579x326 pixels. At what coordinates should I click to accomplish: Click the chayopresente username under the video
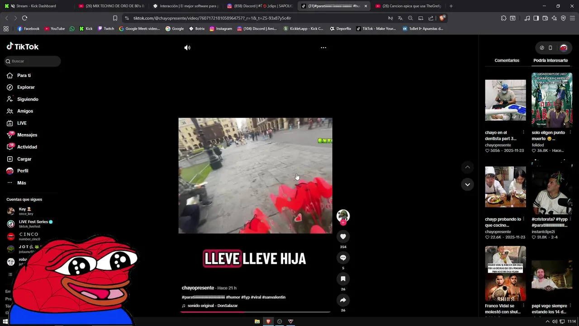pos(198,288)
